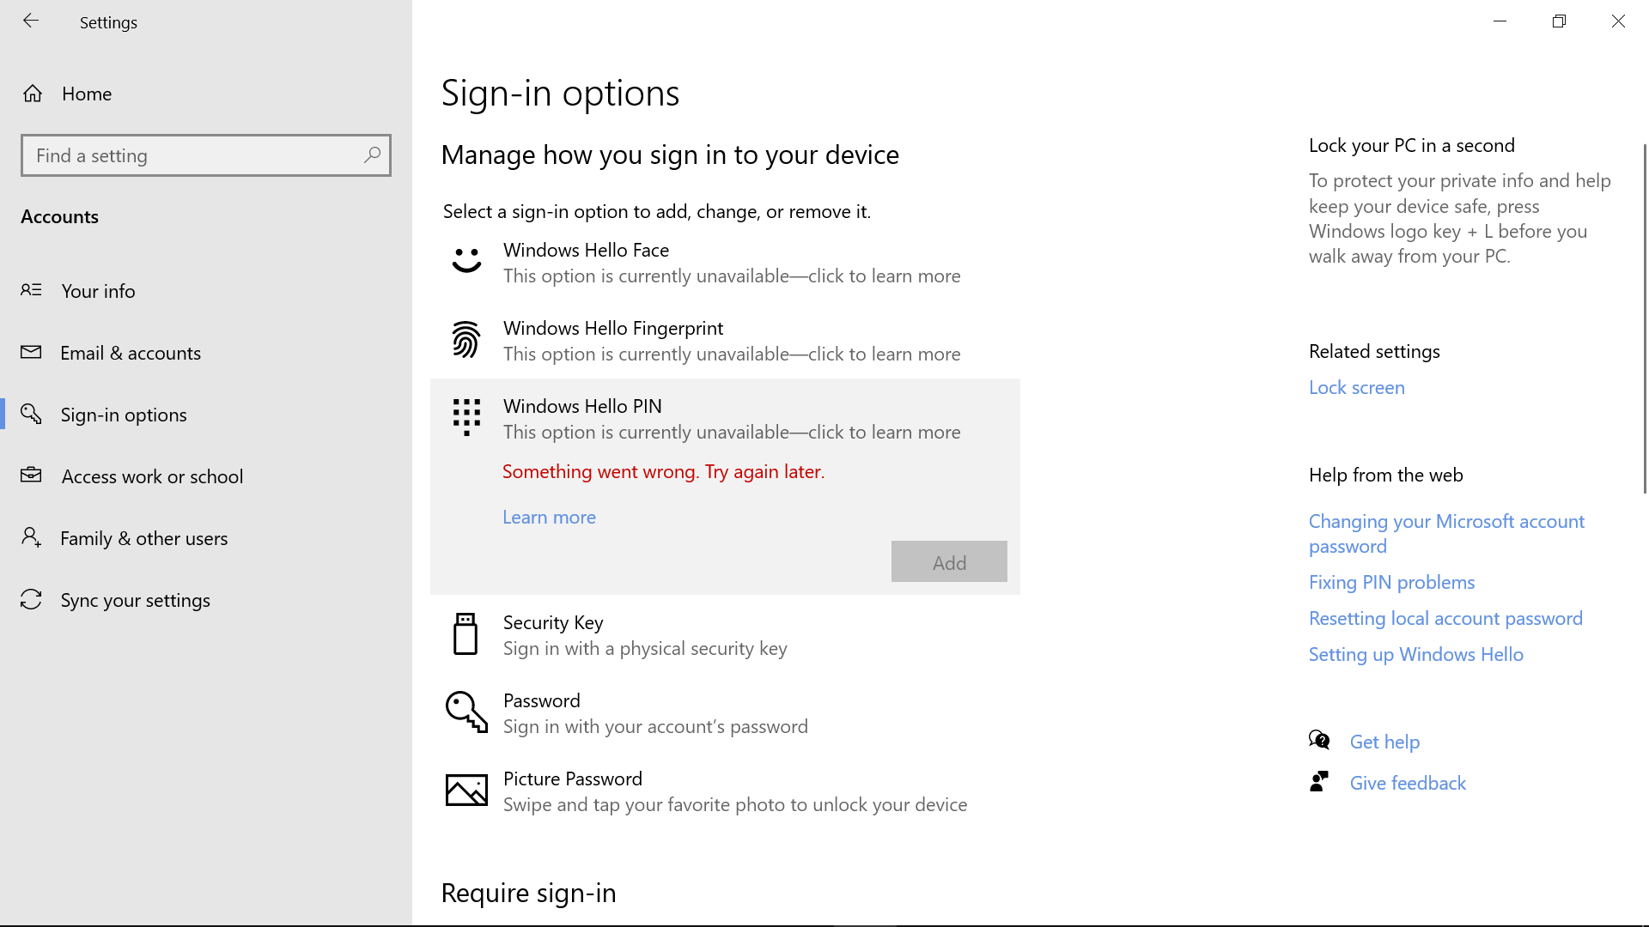Click the Password key icon

coord(466,712)
